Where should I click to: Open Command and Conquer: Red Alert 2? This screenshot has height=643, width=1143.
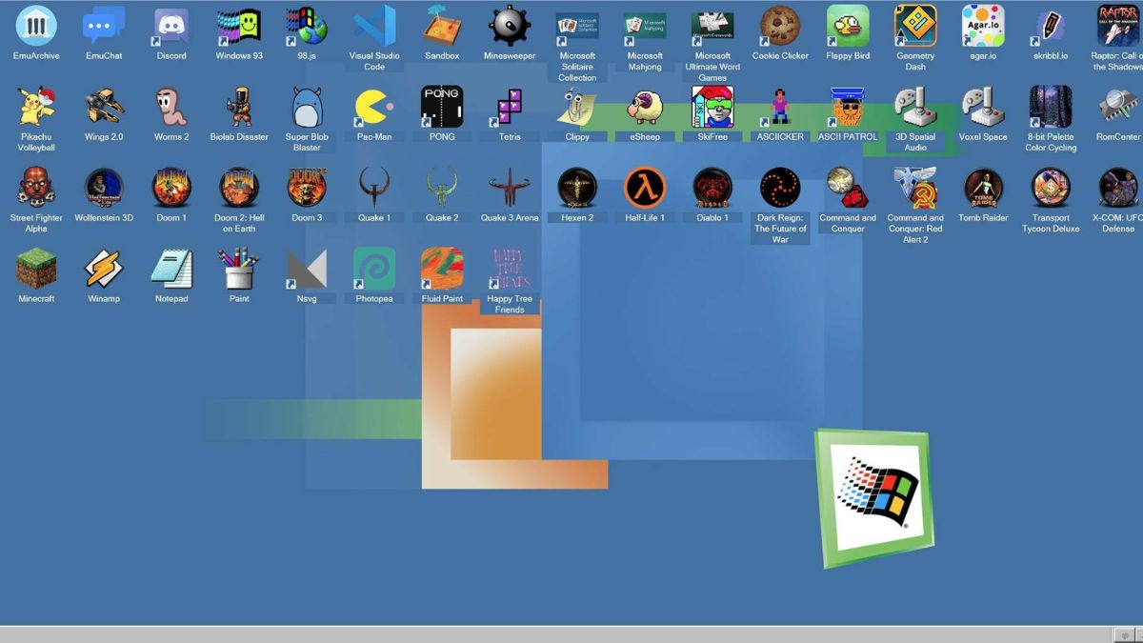(x=915, y=188)
